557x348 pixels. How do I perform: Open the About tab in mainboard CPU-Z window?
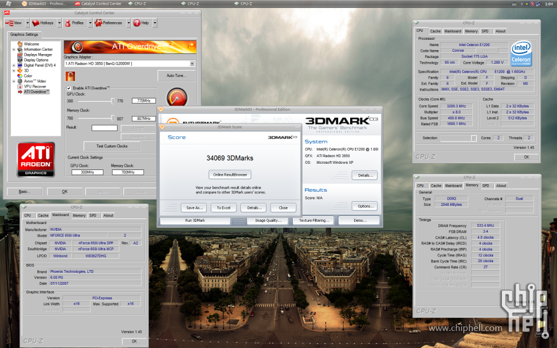pyautogui.click(x=109, y=216)
